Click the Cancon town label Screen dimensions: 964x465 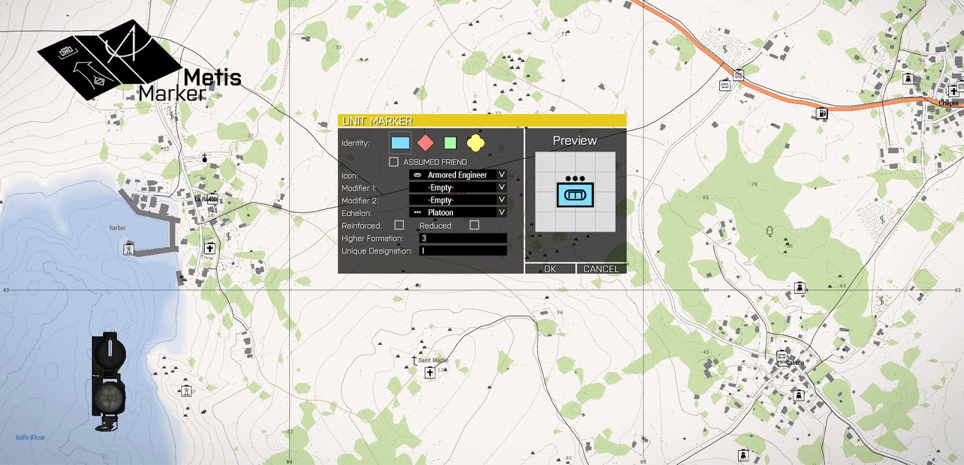tap(795, 363)
